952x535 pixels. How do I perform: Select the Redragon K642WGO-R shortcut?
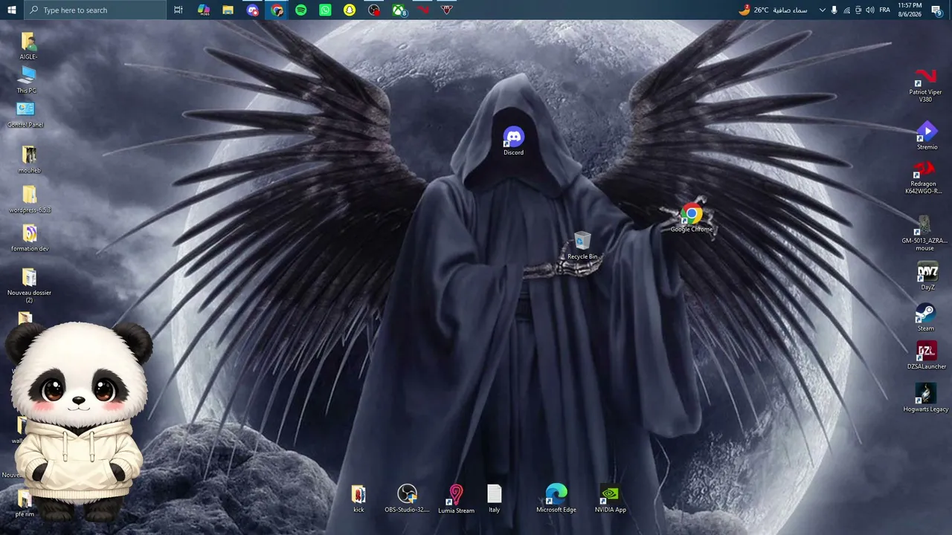click(x=924, y=178)
